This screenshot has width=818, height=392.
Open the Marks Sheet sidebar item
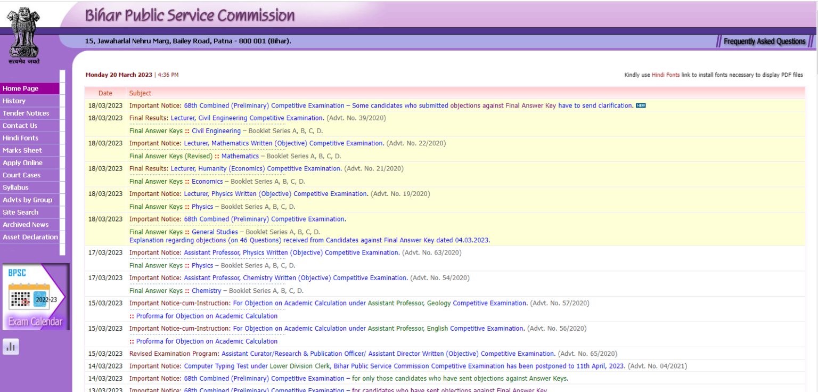(22, 150)
